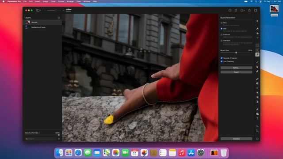
Task: Select the Pen tool
Action: click(x=257, y=110)
